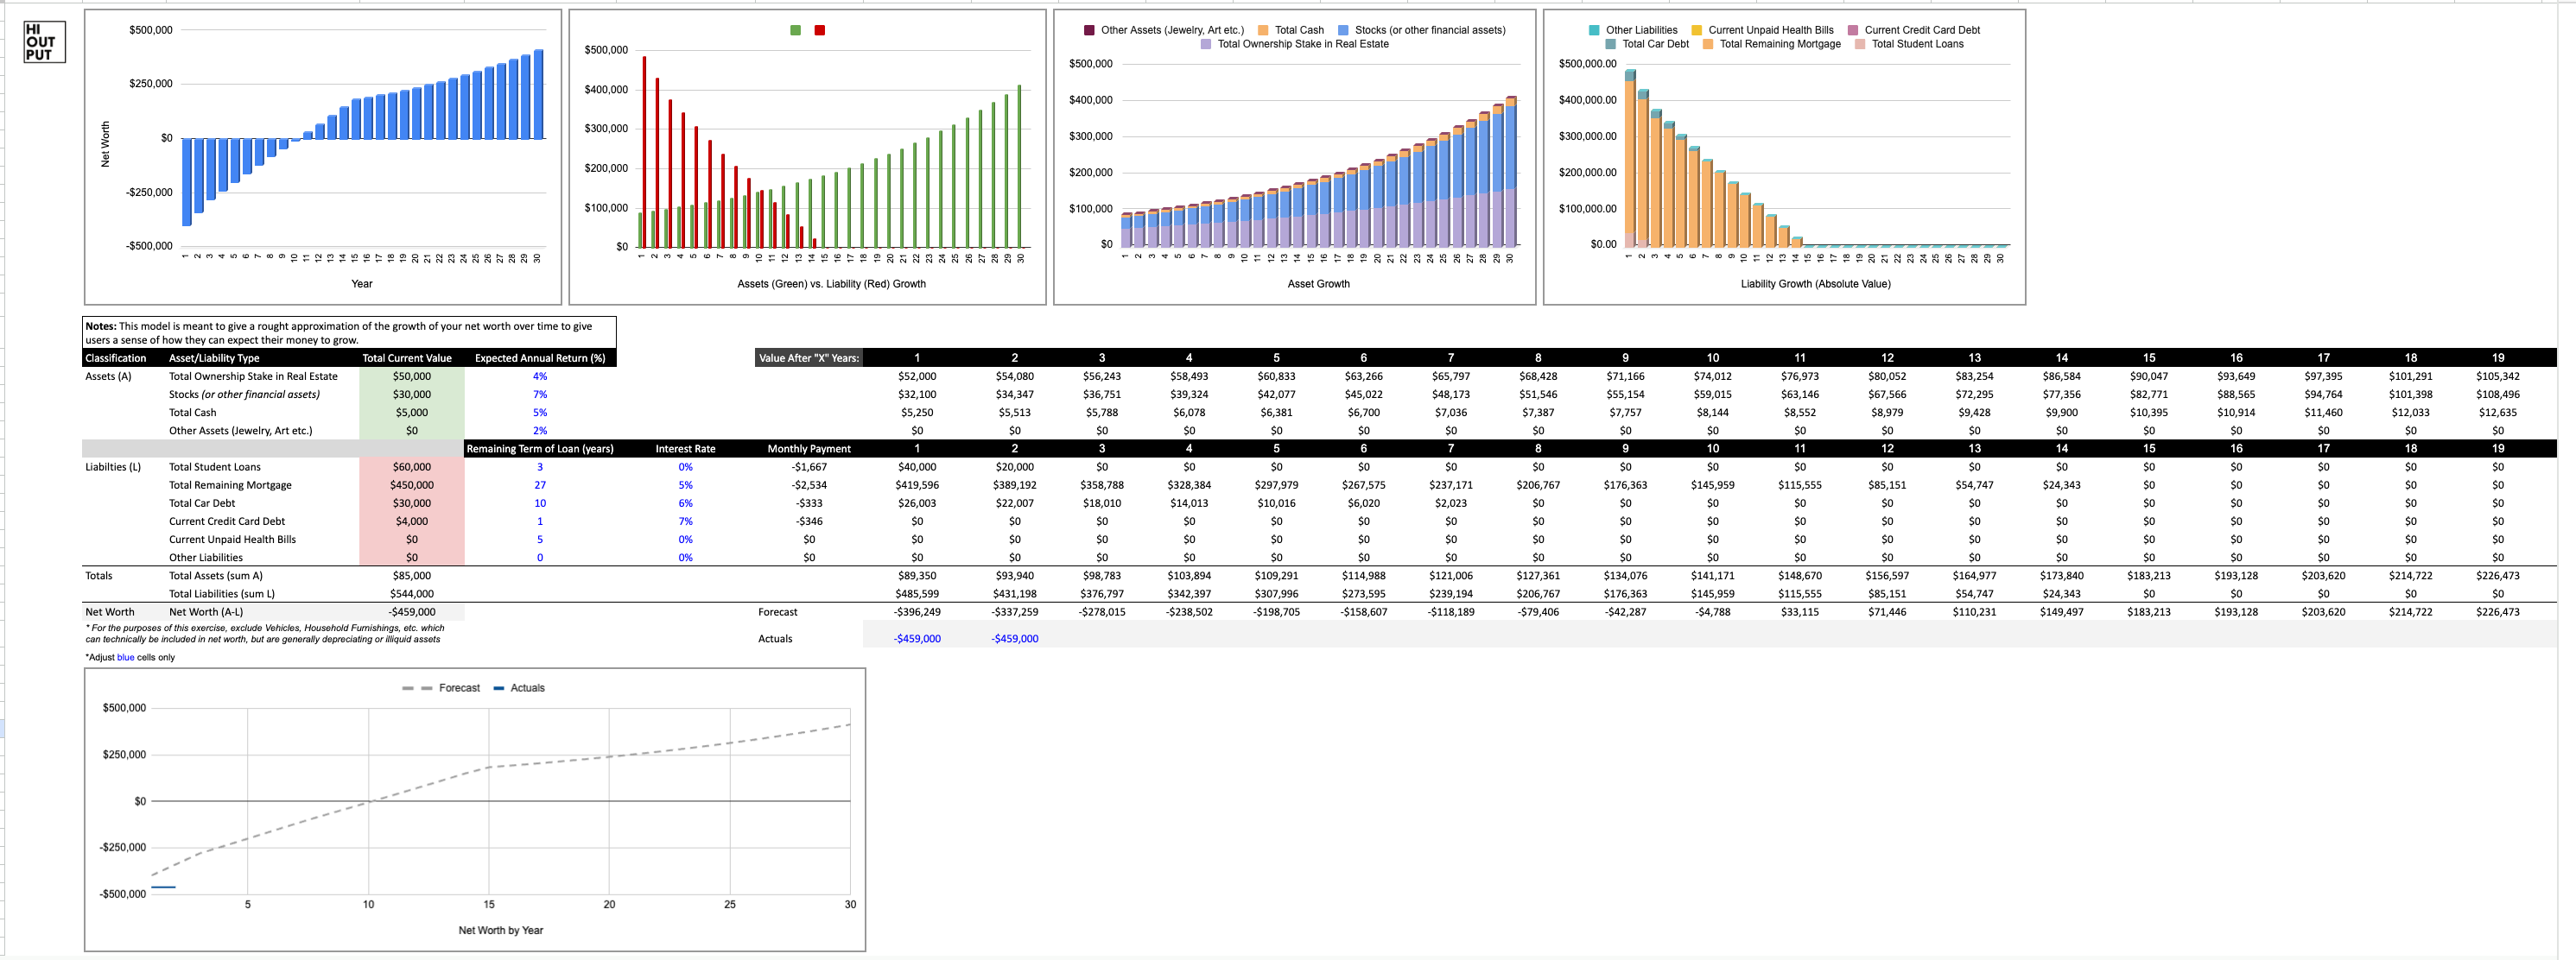The image size is (2576, 960).
Task: Click the Monthly Payment column header
Action: [x=808, y=450]
